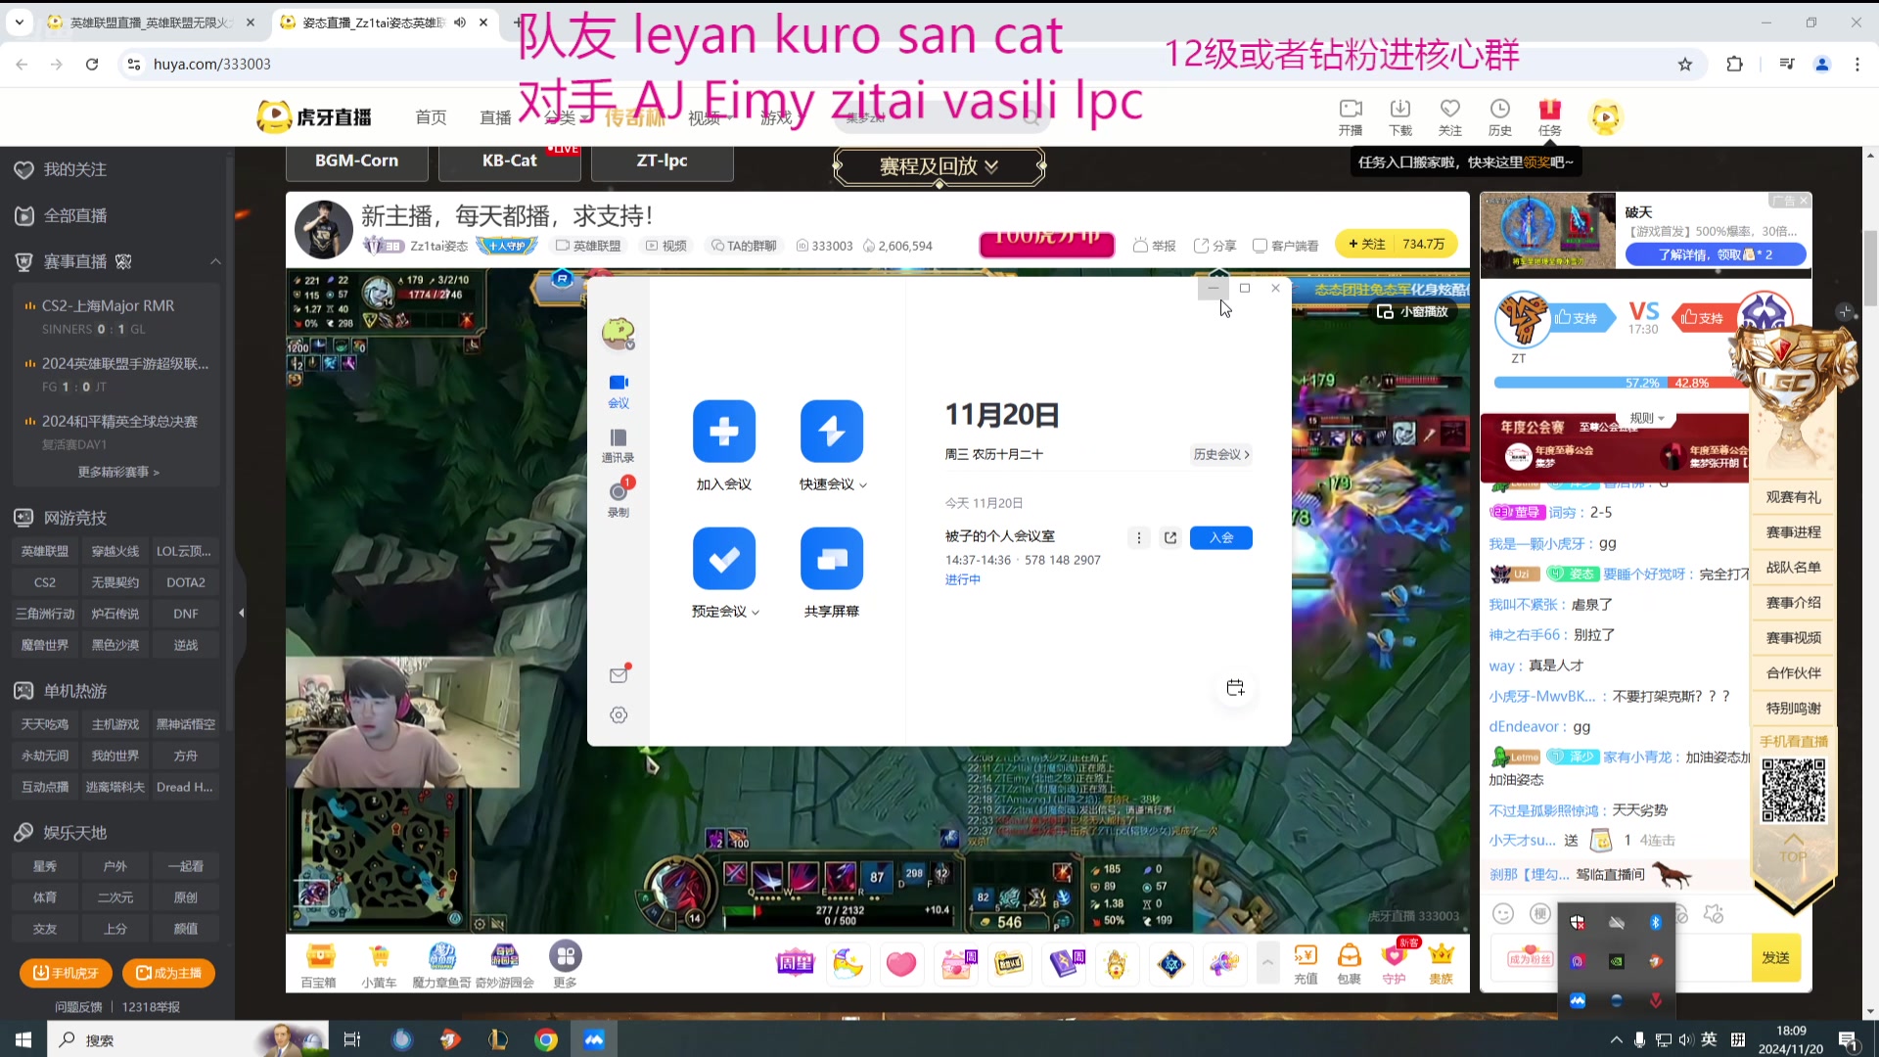This screenshot has width=1879, height=1057.
Task: Click the Bluetooth icon in the tray popup
Action: click(1656, 922)
